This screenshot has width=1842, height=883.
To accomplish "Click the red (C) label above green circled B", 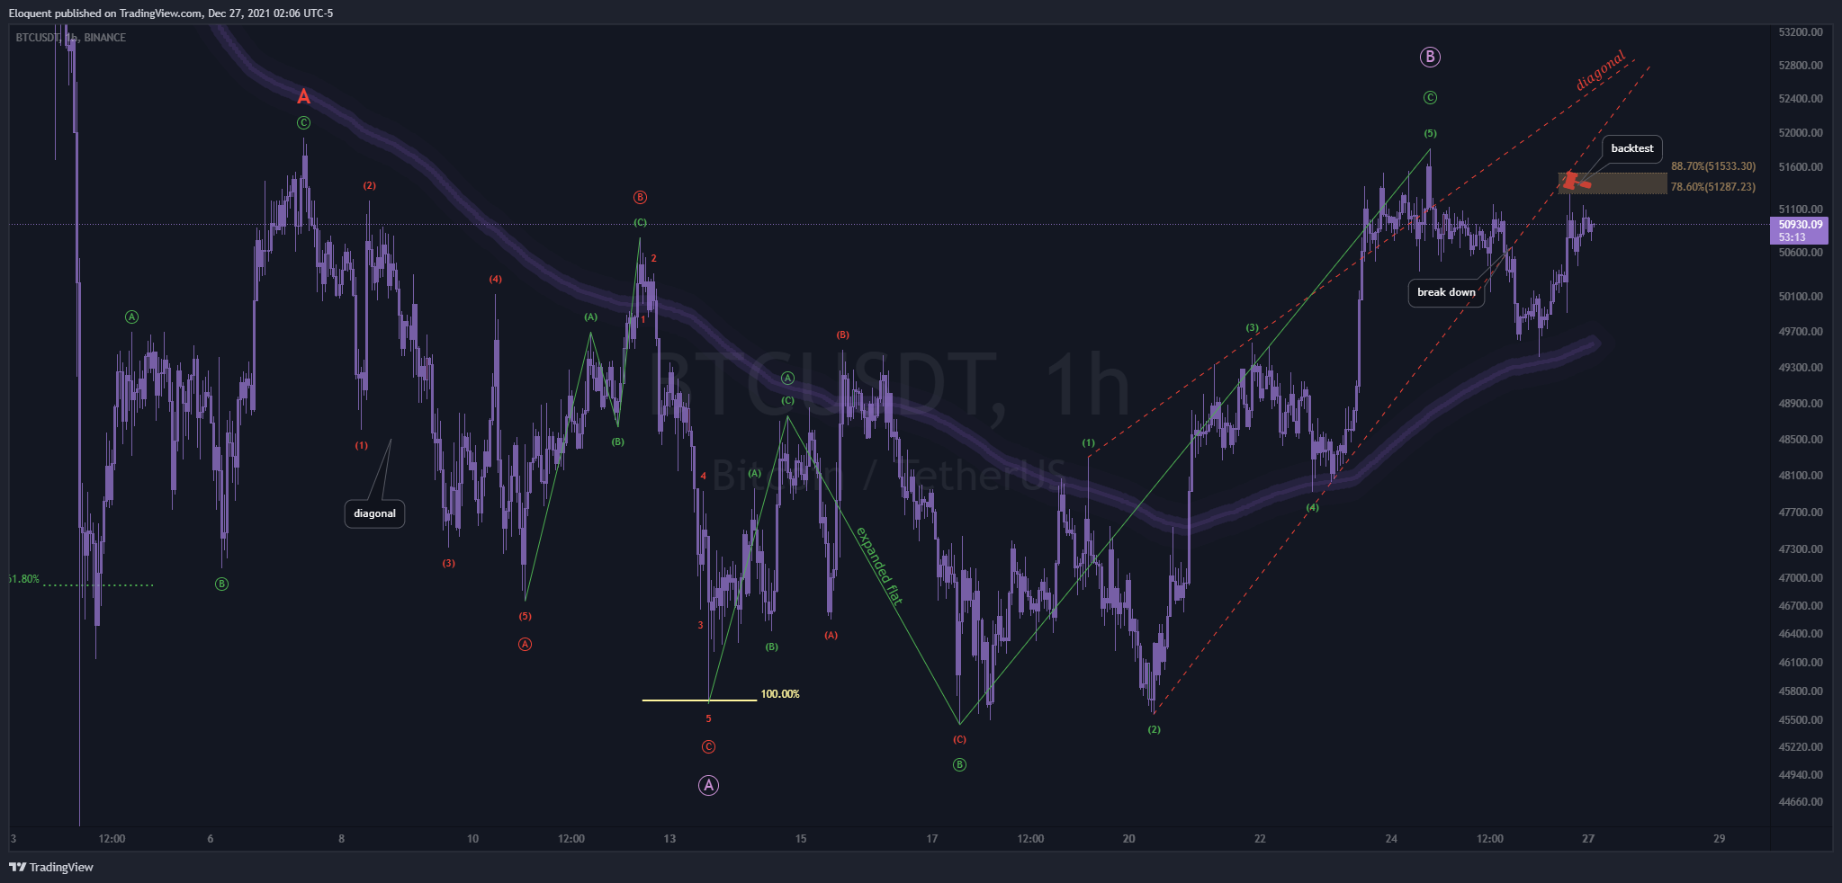I will pyautogui.click(x=959, y=740).
